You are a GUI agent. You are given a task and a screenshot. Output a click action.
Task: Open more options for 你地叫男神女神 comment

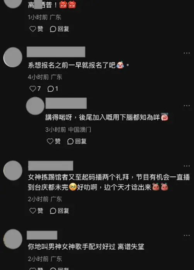(187, 235)
